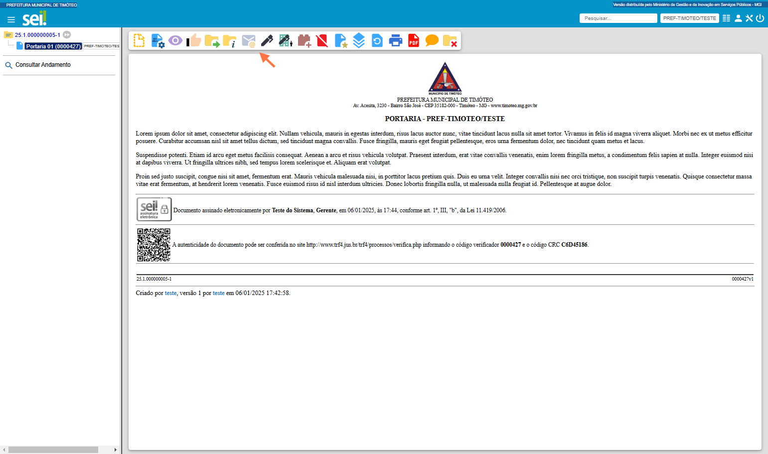Click inside the Pesquisar search field
768x454 pixels.
pos(618,18)
